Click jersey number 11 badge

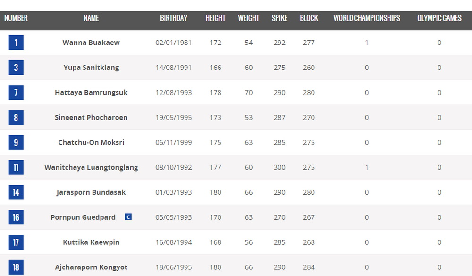point(16,167)
